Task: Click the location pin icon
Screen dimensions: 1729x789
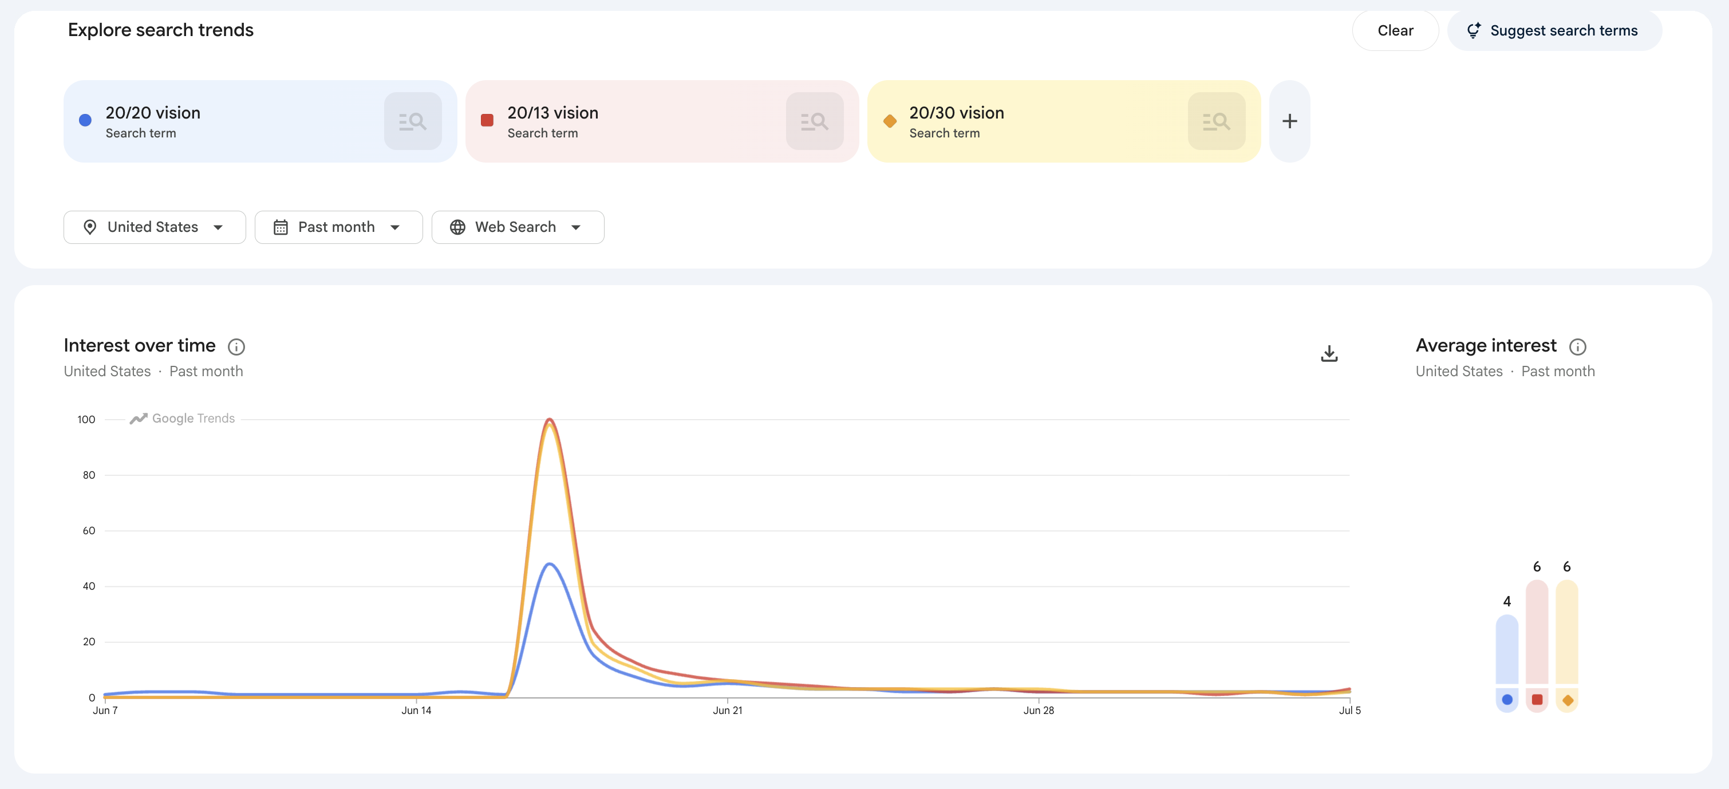Action: click(x=90, y=227)
